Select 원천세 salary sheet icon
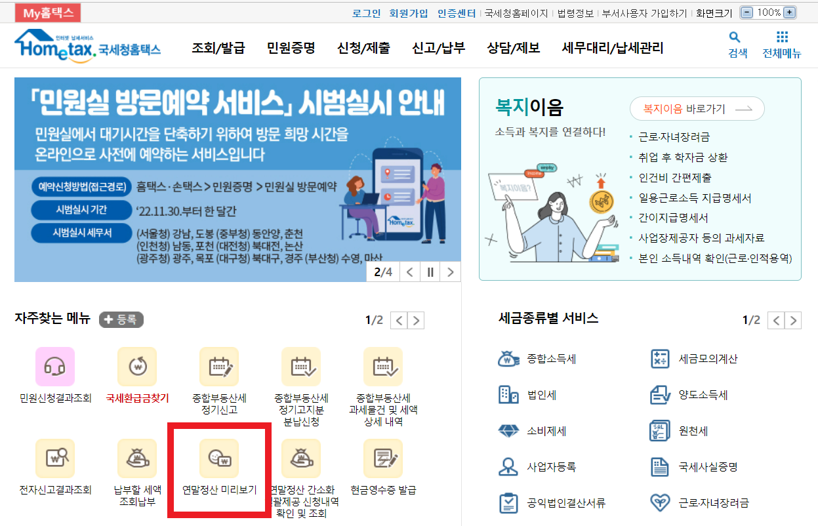Image resolution: width=818 pixels, height=526 pixels. click(659, 431)
